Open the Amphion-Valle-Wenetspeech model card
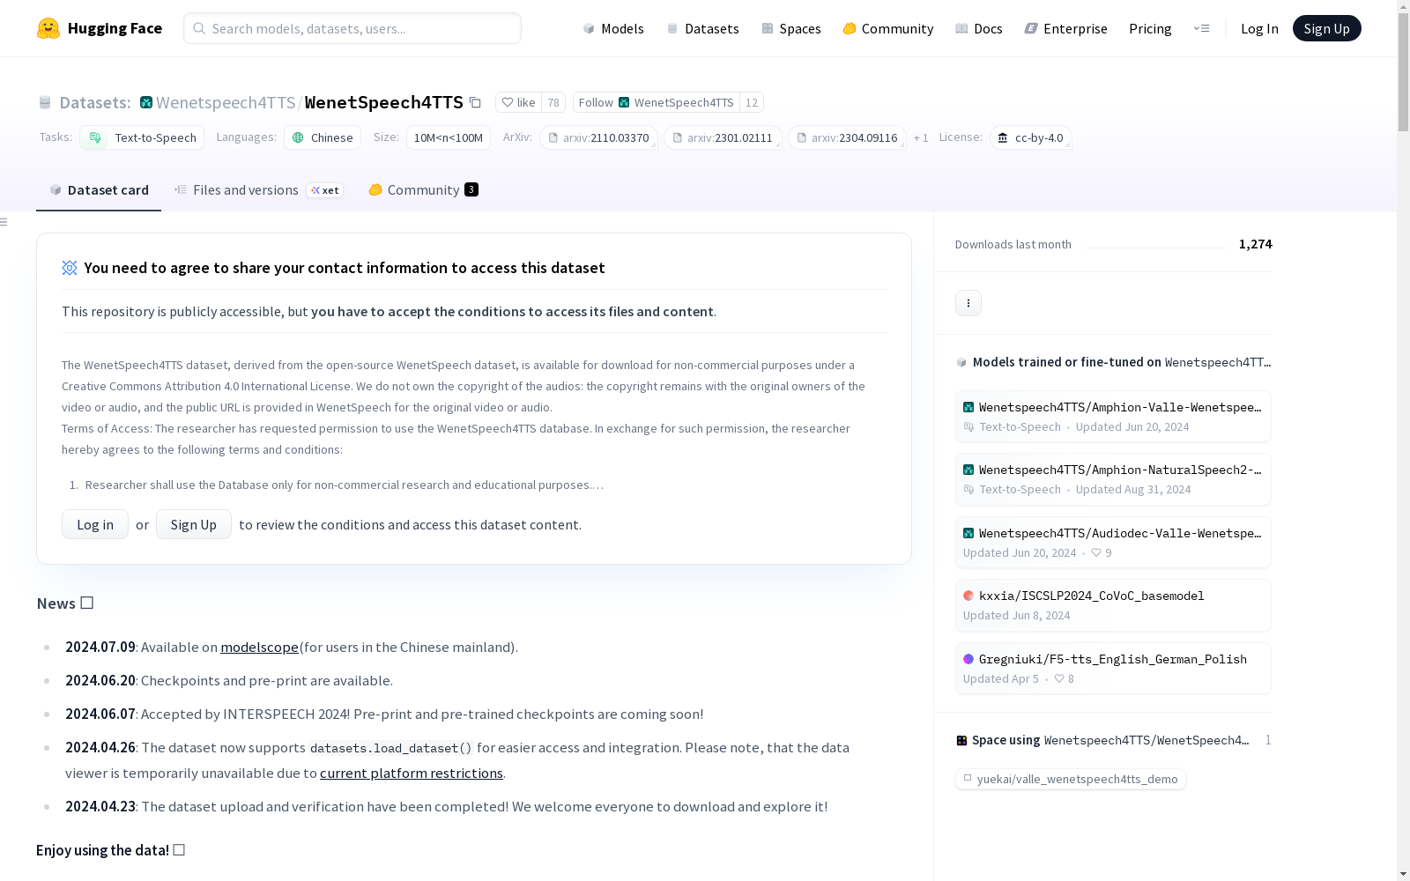The image size is (1410, 881). click(x=1113, y=416)
